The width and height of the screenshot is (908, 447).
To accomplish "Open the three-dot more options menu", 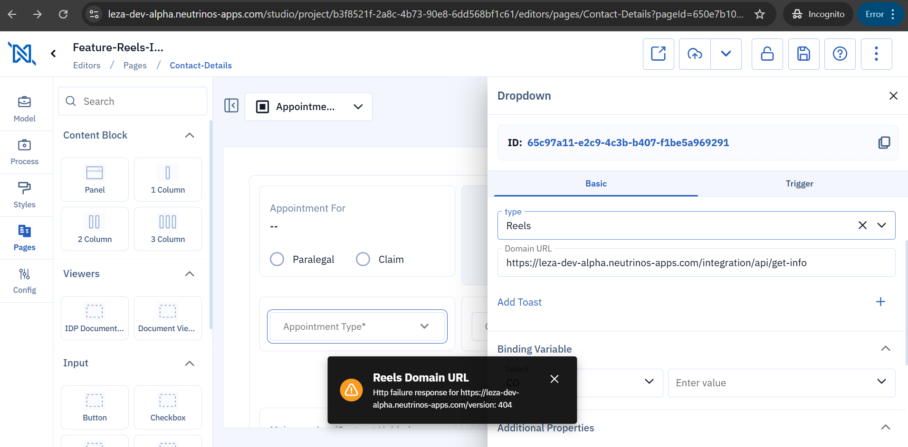I will pos(876,54).
